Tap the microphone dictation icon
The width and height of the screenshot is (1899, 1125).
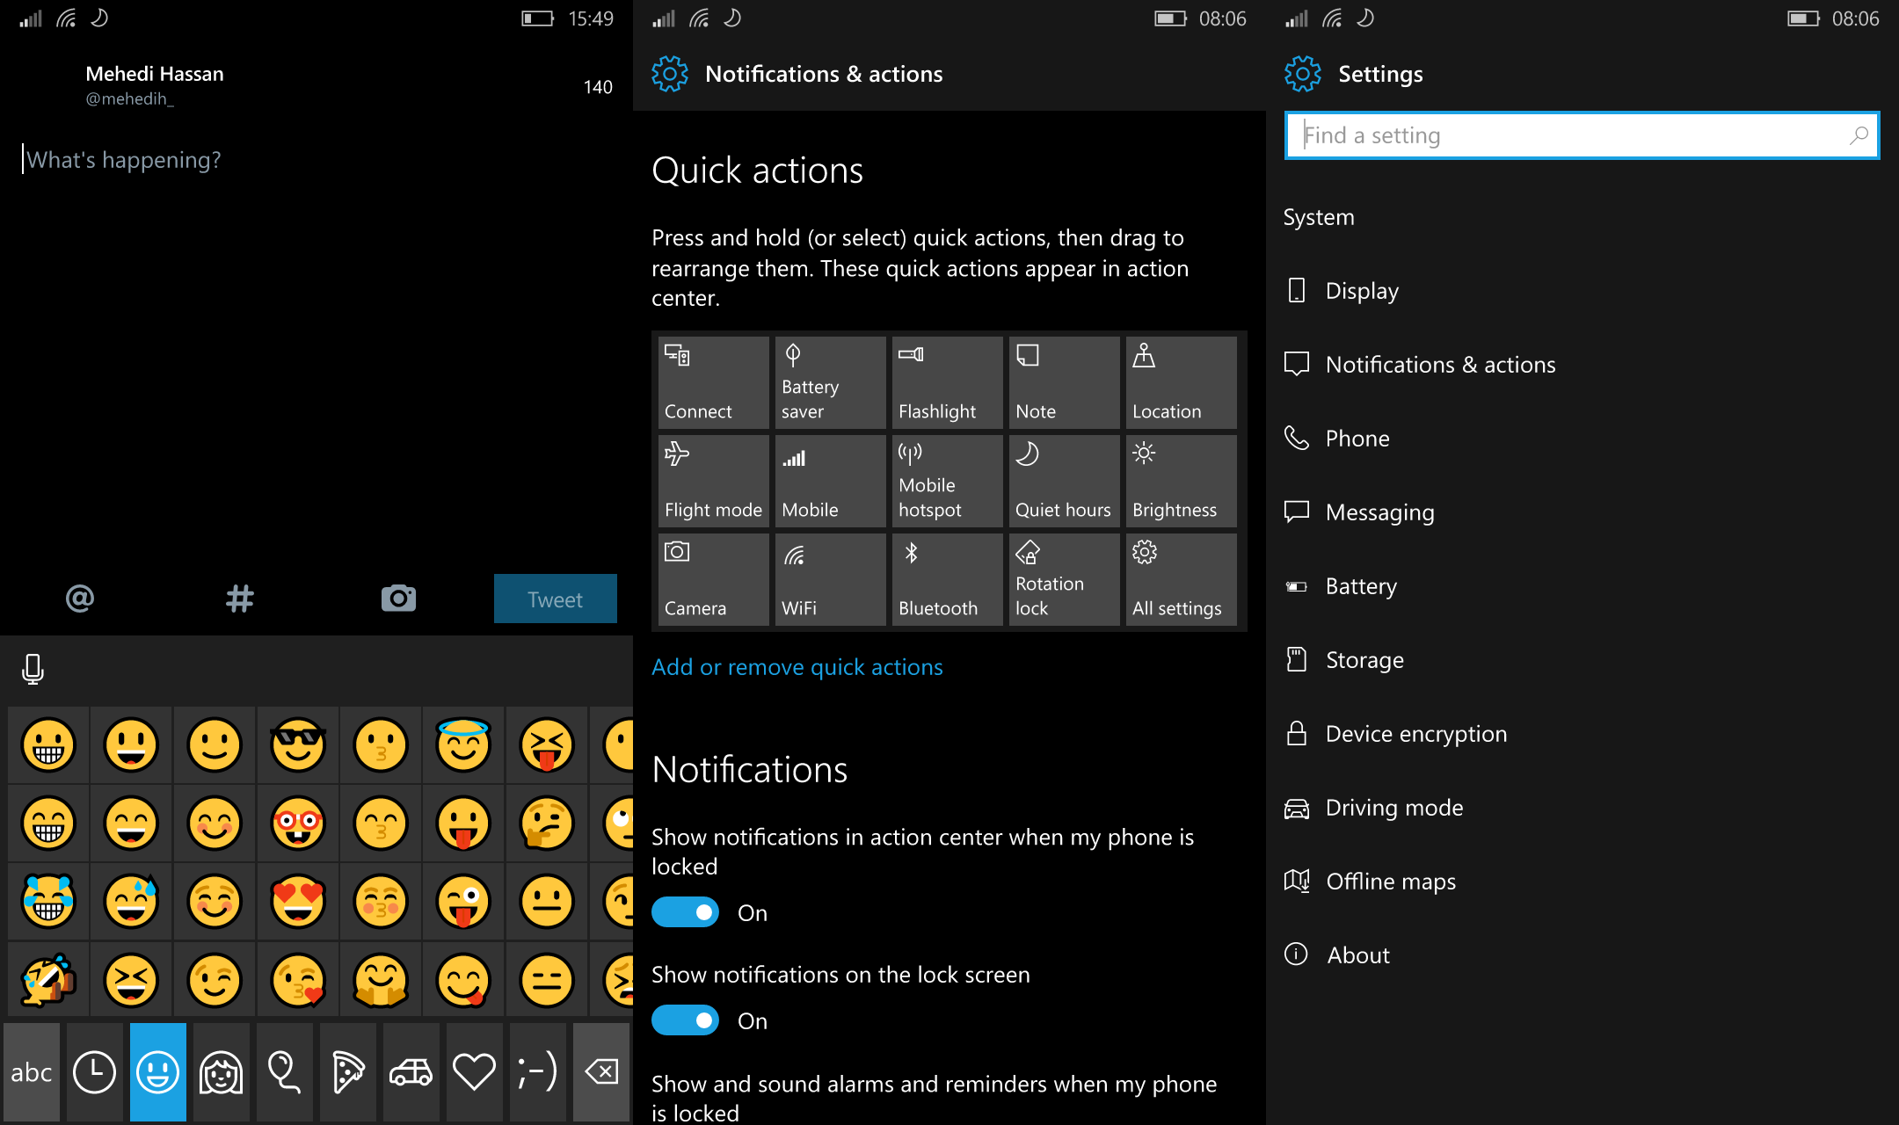pos(33,669)
